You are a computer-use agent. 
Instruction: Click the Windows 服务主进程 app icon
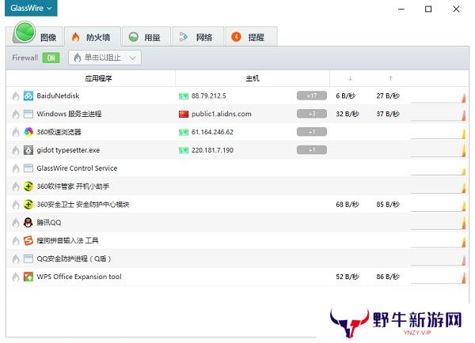[x=28, y=114]
